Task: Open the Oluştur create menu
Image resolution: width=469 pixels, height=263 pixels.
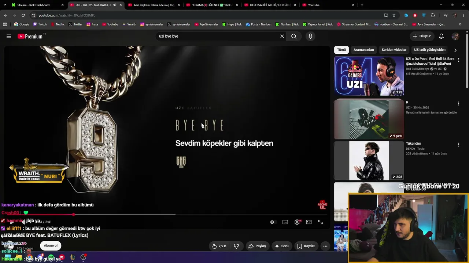Action: point(421,36)
